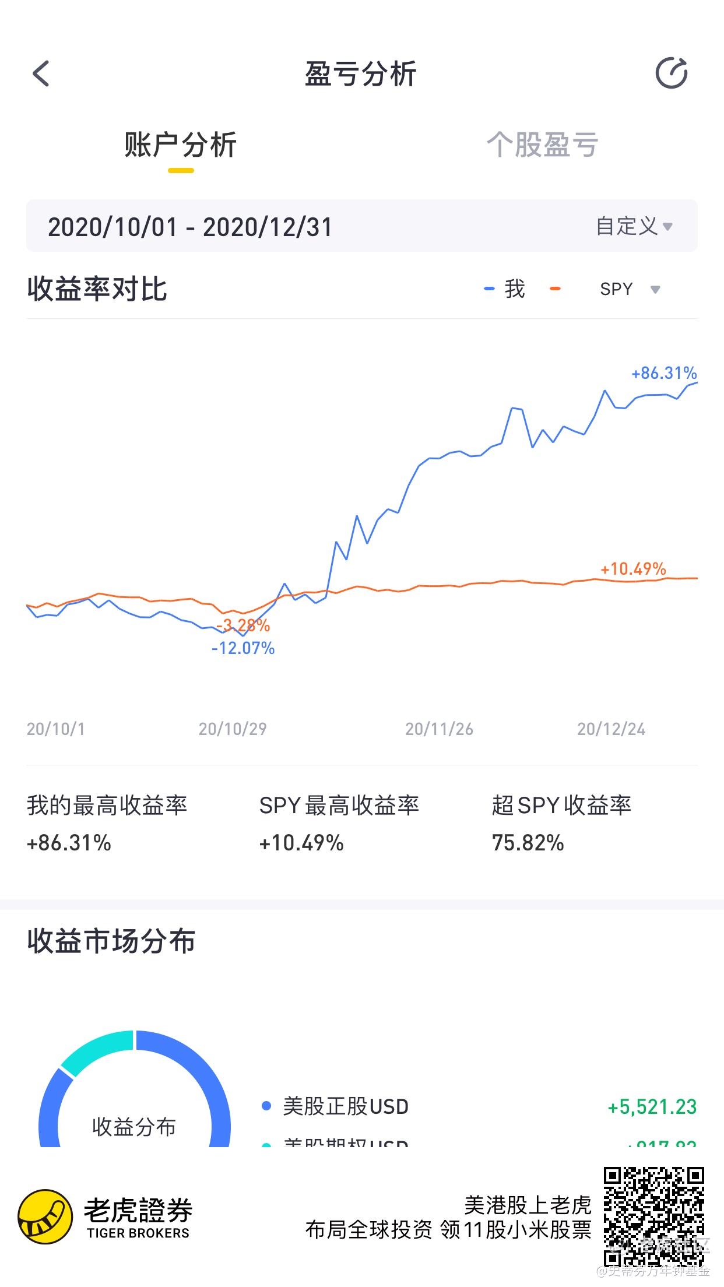The width and height of the screenshot is (724, 1287).
Task: Tap the -12.07% low point label
Action: coord(242,648)
